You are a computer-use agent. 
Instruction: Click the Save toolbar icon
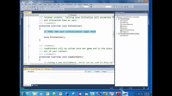[x=32, y=7]
